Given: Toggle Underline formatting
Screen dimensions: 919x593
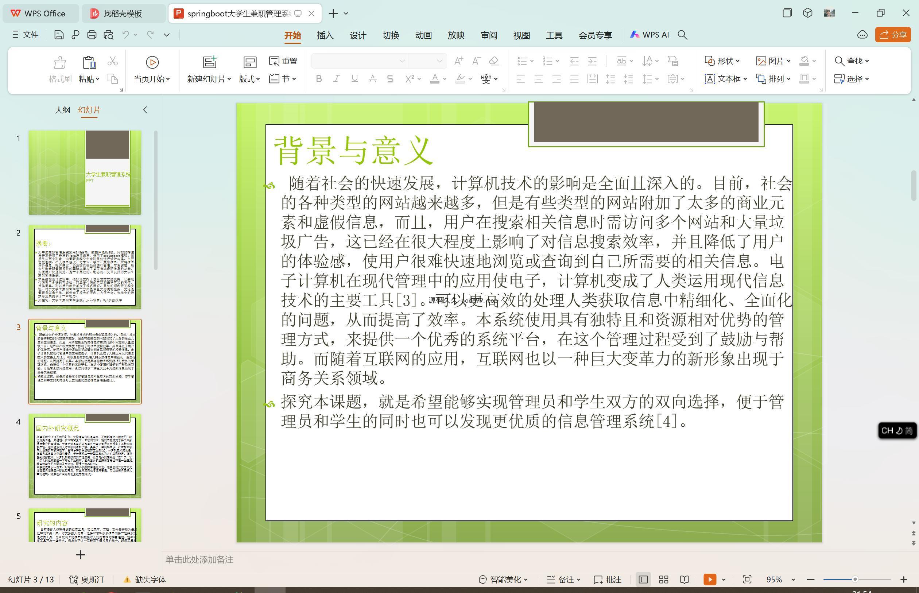Looking at the screenshot, I should 354,79.
